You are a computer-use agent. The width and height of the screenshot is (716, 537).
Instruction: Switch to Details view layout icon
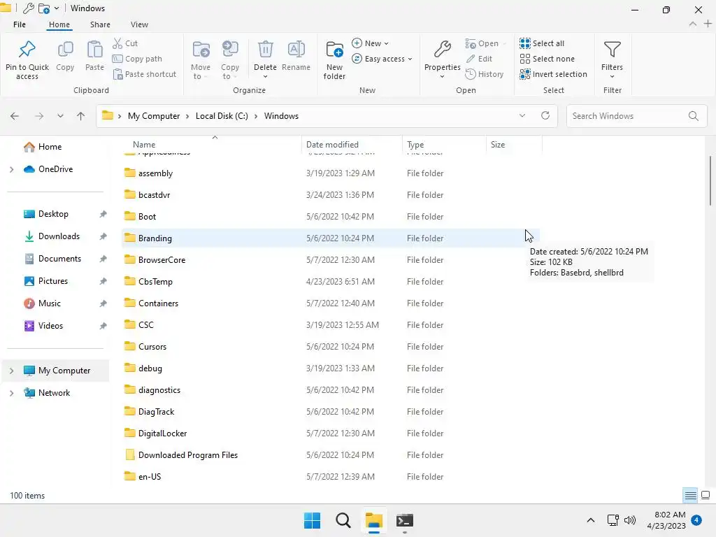coord(690,495)
